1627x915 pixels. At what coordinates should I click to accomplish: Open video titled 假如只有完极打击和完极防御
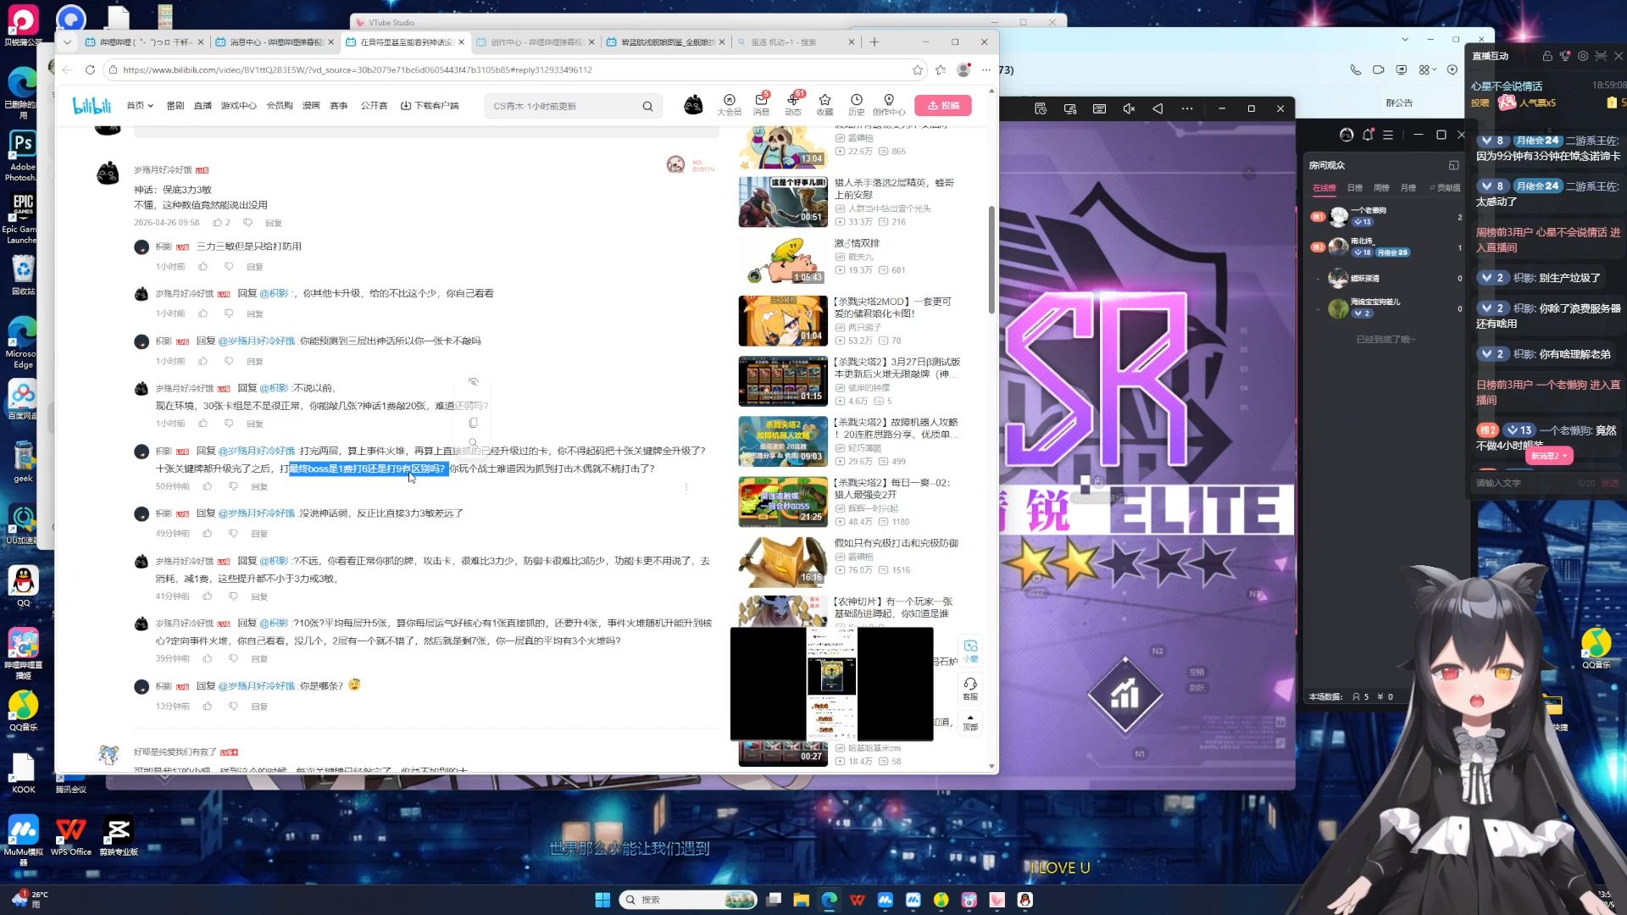[x=897, y=543]
